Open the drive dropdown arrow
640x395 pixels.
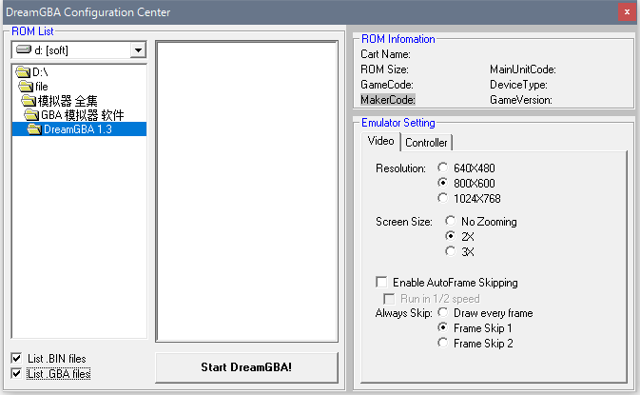tap(138, 49)
